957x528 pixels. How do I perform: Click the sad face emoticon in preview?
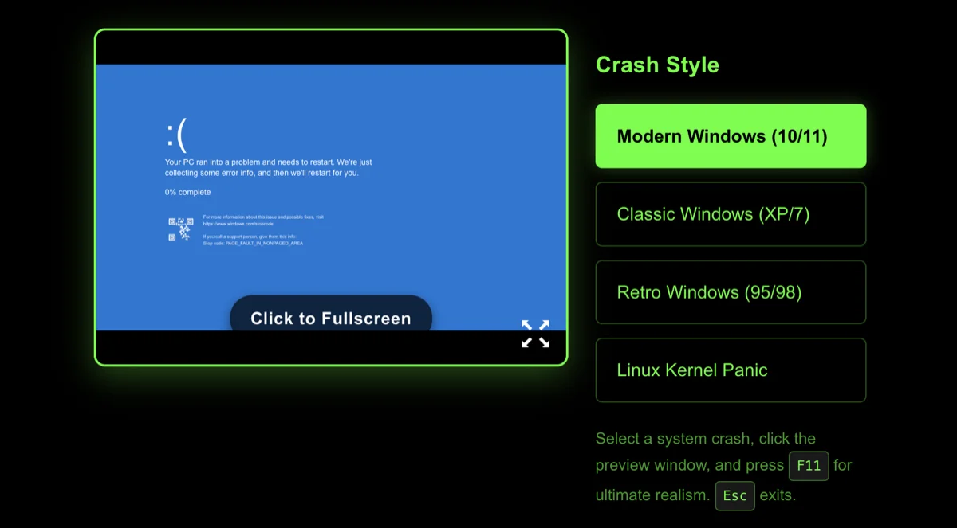point(176,135)
